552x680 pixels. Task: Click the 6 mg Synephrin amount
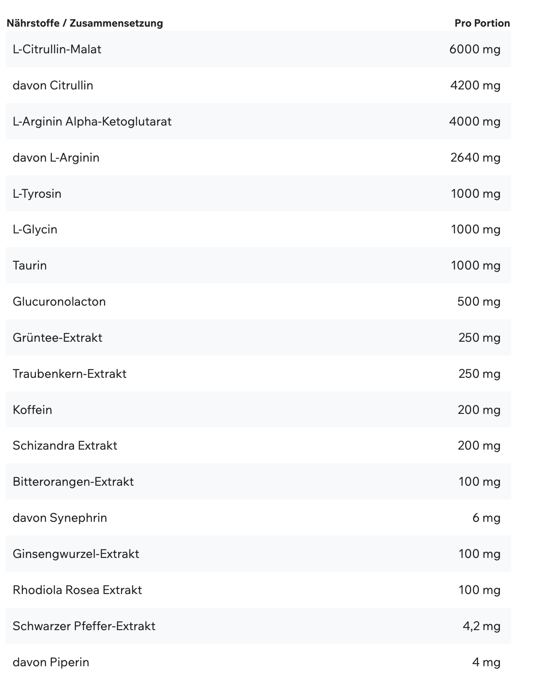(486, 518)
